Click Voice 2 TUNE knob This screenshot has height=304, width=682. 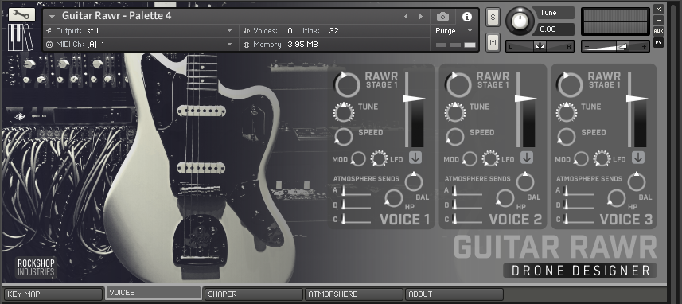tap(455, 112)
